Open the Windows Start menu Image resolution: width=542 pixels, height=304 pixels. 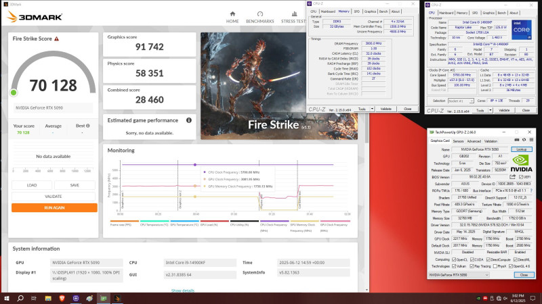click(6, 298)
